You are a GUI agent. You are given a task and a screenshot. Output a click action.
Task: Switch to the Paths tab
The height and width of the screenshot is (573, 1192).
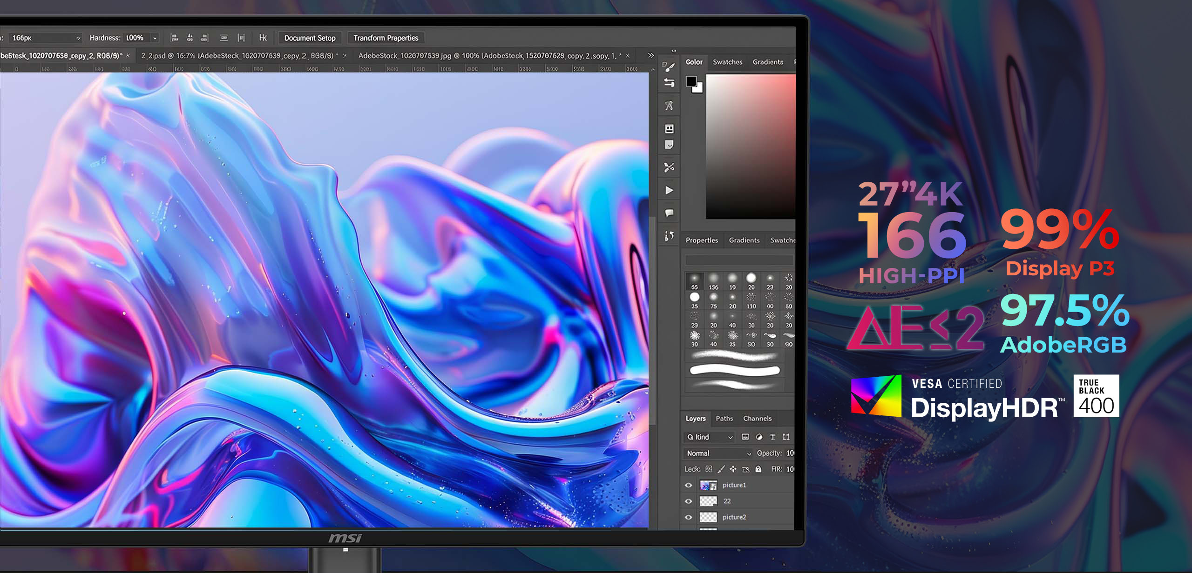pos(724,418)
